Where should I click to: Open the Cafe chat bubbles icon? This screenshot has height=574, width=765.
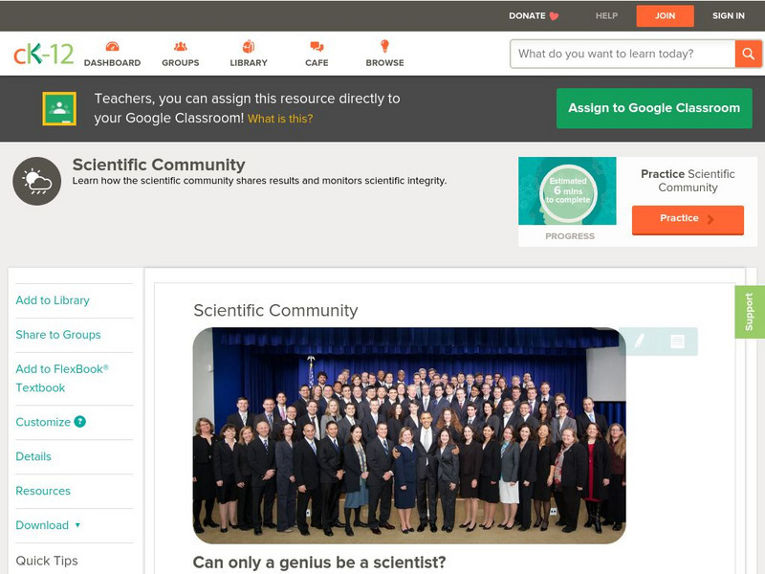(317, 46)
